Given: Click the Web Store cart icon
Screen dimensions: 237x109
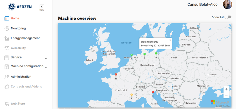Looking at the screenshot, I should click(x=7, y=104).
